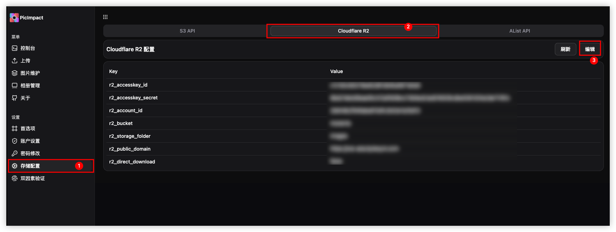Viewport: 616px width, 232px height.
Task: Open 密码修改 password change
Action: [51, 153]
